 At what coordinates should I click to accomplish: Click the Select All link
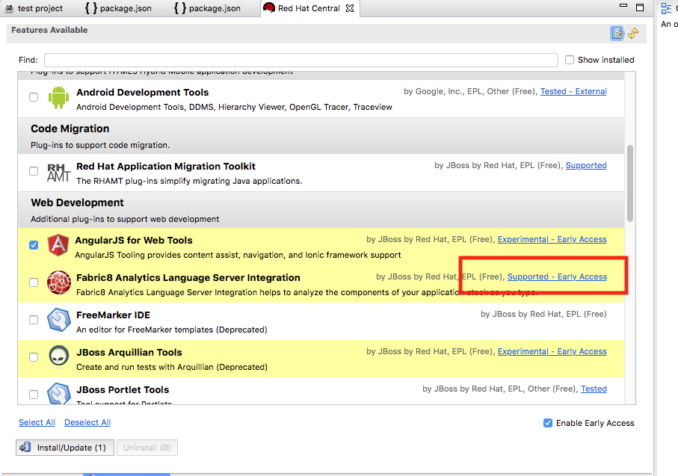(x=37, y=422)
